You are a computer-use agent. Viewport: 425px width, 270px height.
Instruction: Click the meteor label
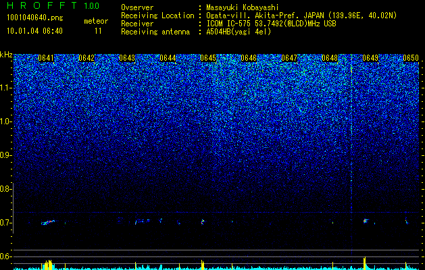tap(96, 21)
